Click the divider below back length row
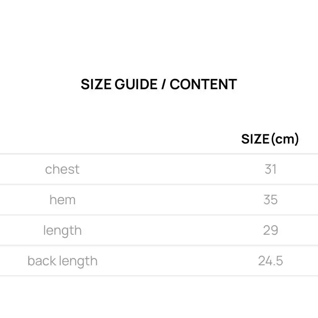Viewport: 318px width, 318px height. coord(159,276)
